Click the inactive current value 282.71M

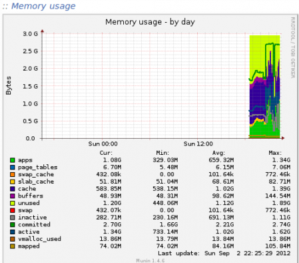(109, 218)
